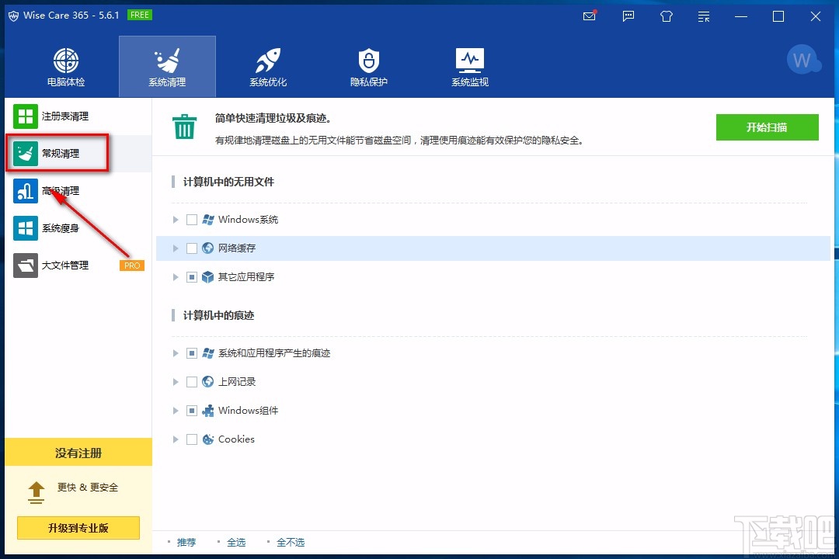The height and width of the screenshot is (559, 839).
Task: Click the 上网记录 globe icon
Action: [207, 382]
